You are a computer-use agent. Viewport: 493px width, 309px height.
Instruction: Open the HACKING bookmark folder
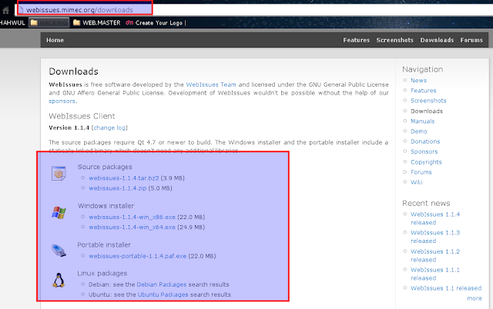click(x=49, y=22)
